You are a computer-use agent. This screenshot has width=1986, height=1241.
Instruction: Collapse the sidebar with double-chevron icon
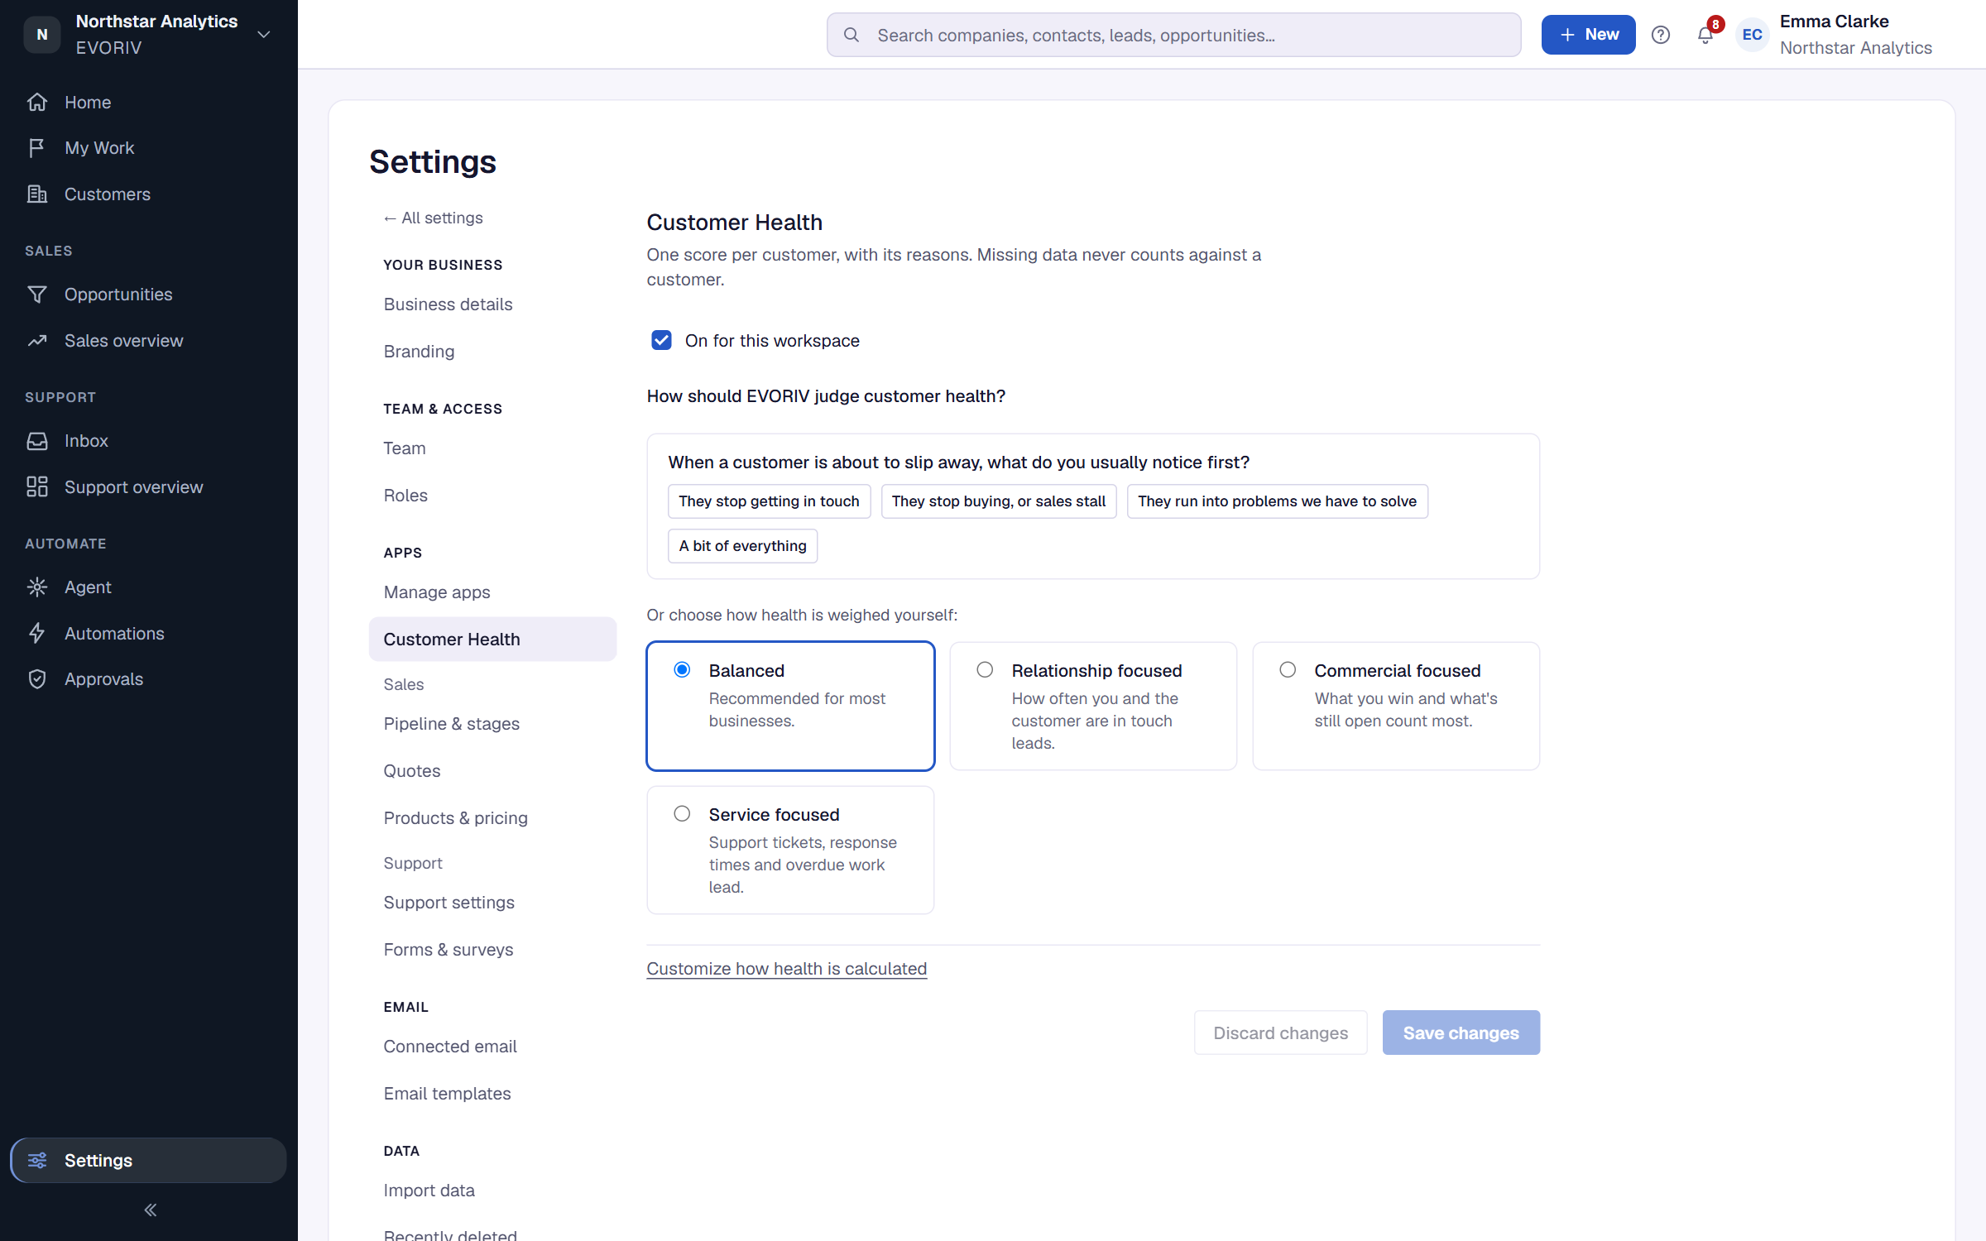pyautogui.click(x=150, y=1210)
